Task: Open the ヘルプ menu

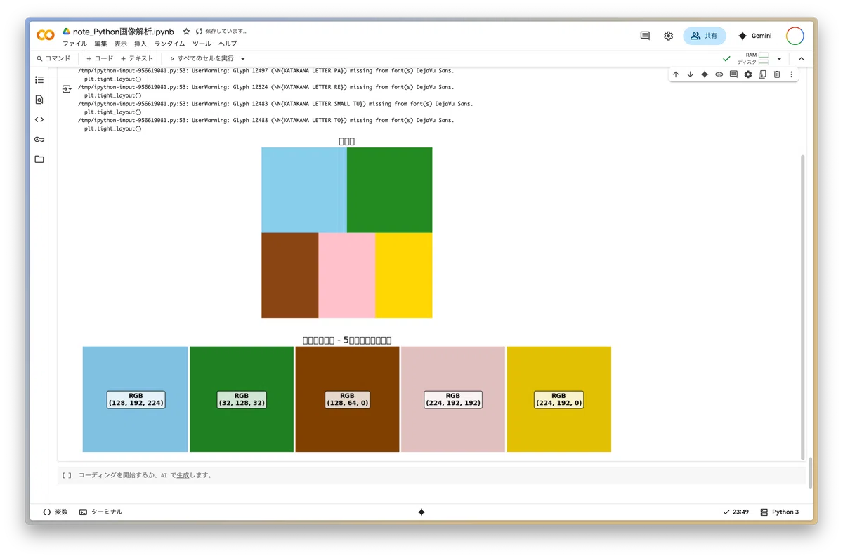Action: tap(228, 44)
